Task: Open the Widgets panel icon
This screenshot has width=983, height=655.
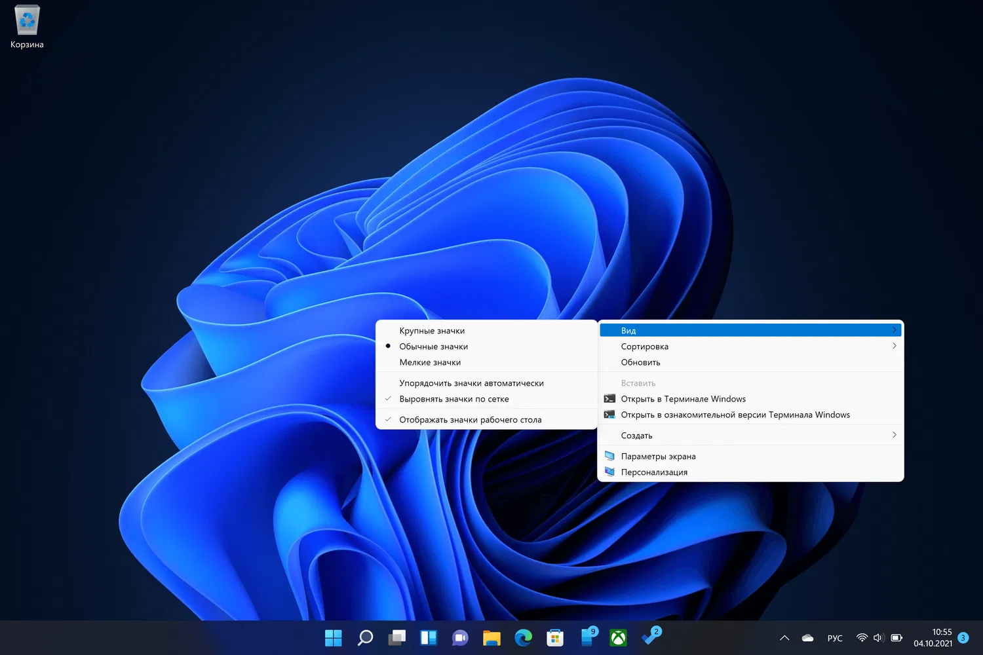Action: [429, 638]
